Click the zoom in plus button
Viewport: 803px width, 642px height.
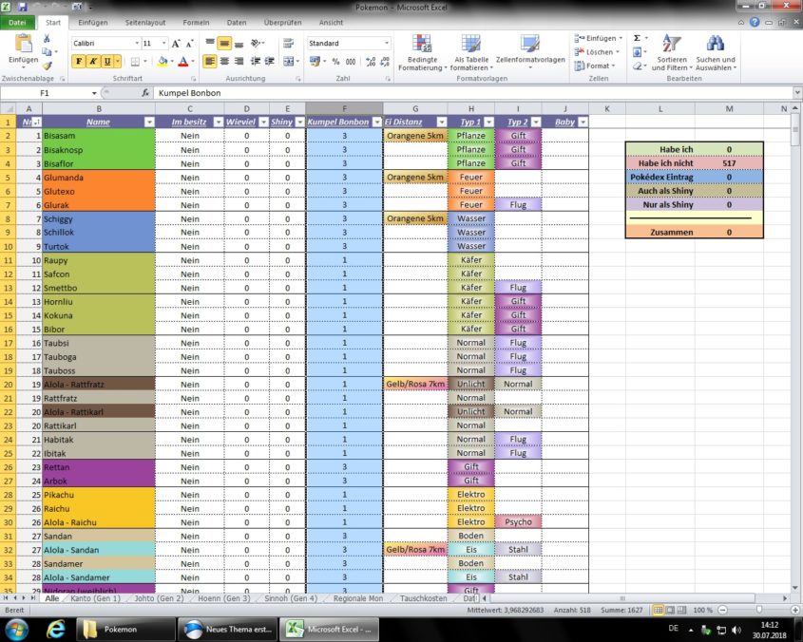[x=794, y=610]
